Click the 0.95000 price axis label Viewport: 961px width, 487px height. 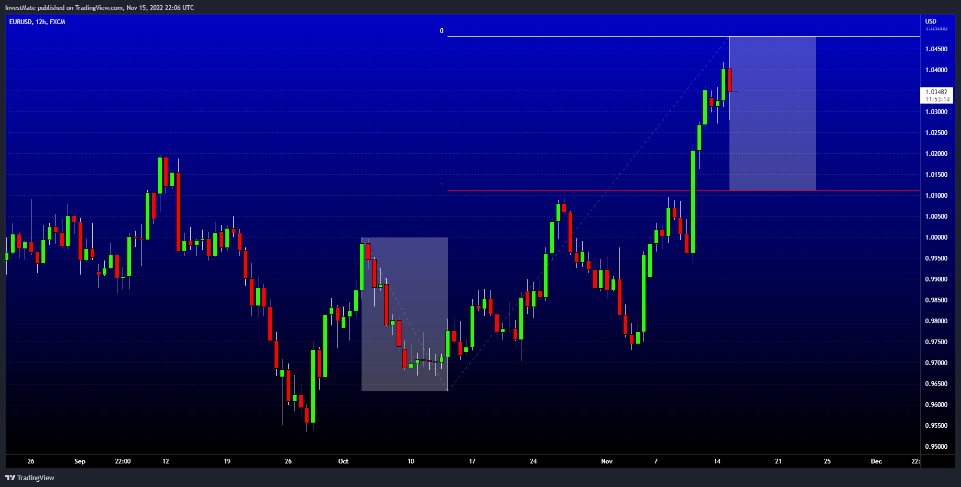tap(936, 447)
